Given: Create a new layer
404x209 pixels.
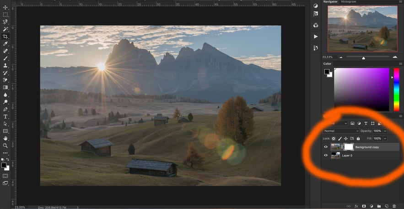Looking at the screenshot, I should pos(386,206).
